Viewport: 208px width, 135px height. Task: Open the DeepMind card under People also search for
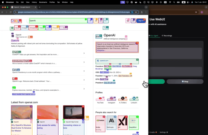click(x=134, y=123)
